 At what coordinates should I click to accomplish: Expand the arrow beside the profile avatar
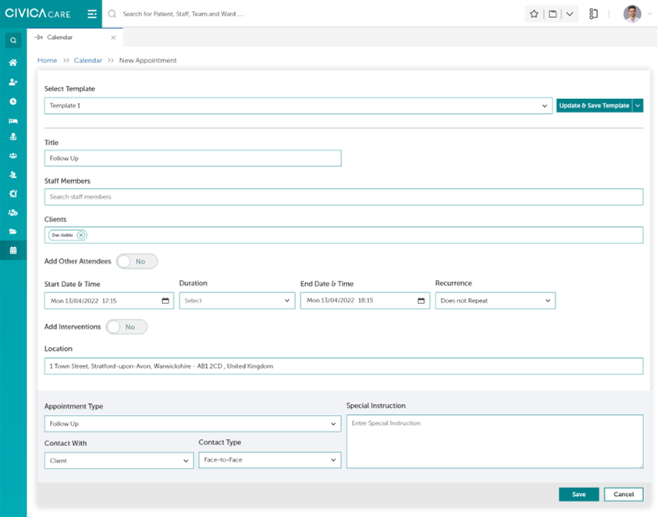649,14
